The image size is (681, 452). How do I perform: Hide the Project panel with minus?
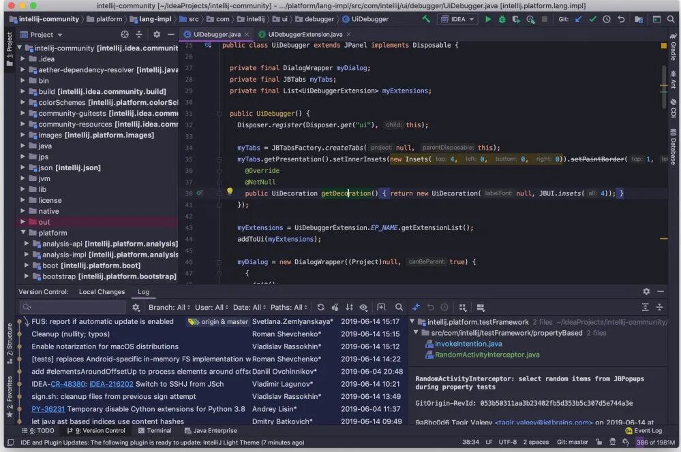pos(171,34)
